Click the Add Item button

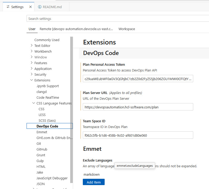[94, 182]
